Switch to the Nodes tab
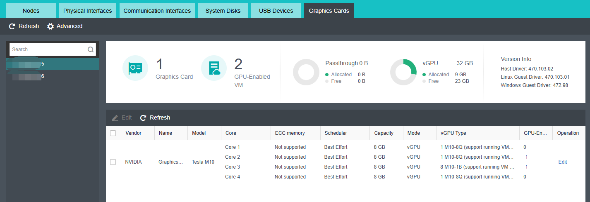Viewport: 590px width, 202px height. [x=31, y=11]
